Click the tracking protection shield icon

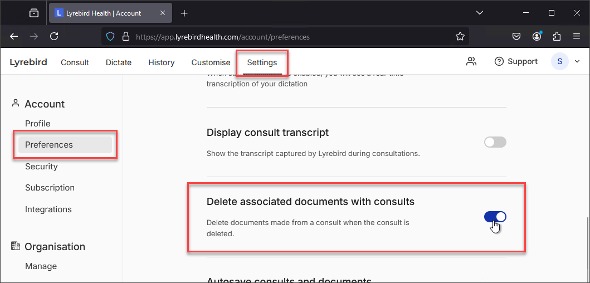(110, 37)
